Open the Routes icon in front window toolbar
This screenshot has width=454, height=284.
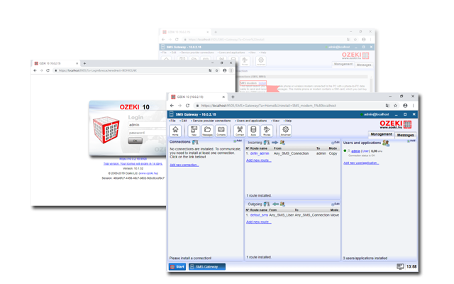267,131
